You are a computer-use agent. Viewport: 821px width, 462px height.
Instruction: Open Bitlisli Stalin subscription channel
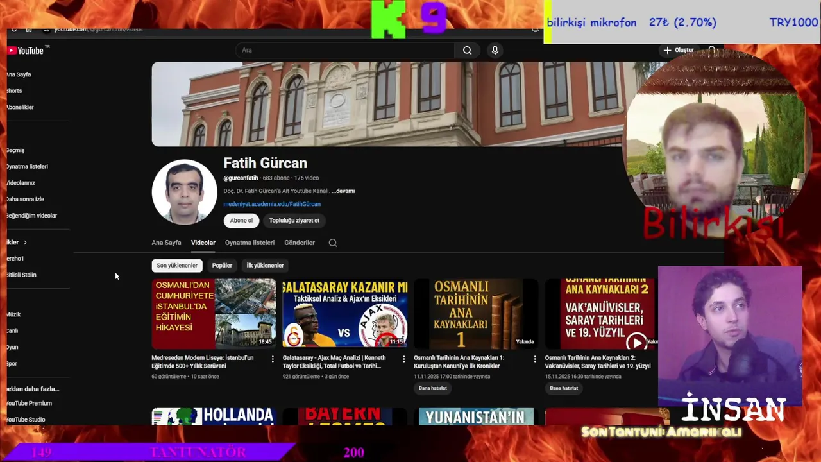(22, 275)
